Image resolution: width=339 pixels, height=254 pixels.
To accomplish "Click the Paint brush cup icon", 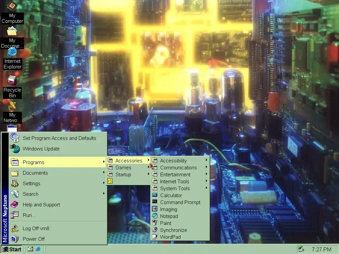I will point(155,223).
